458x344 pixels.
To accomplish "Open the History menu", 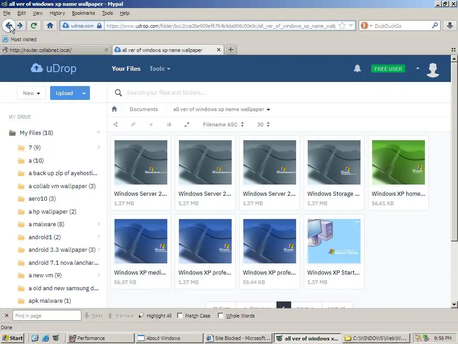I will click(57, 13).
